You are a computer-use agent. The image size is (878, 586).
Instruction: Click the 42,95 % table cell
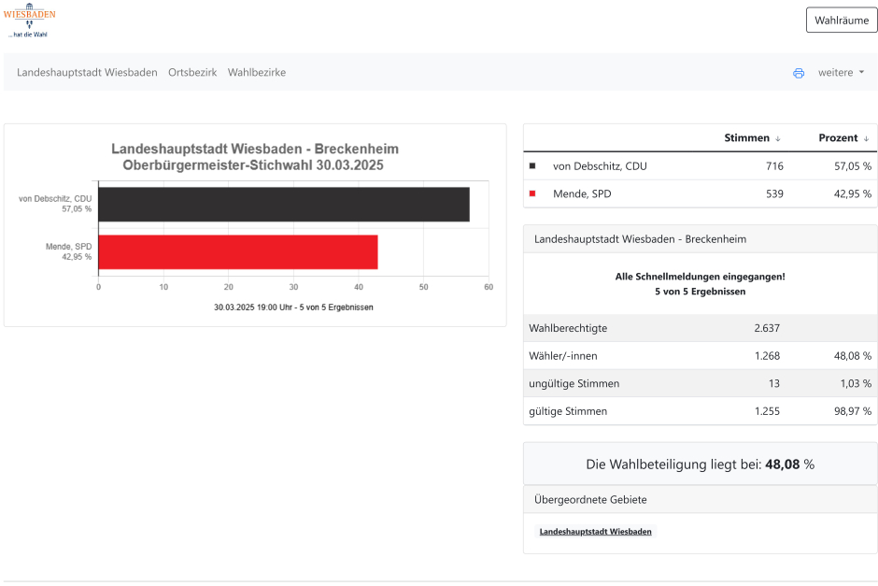[853, 193]
